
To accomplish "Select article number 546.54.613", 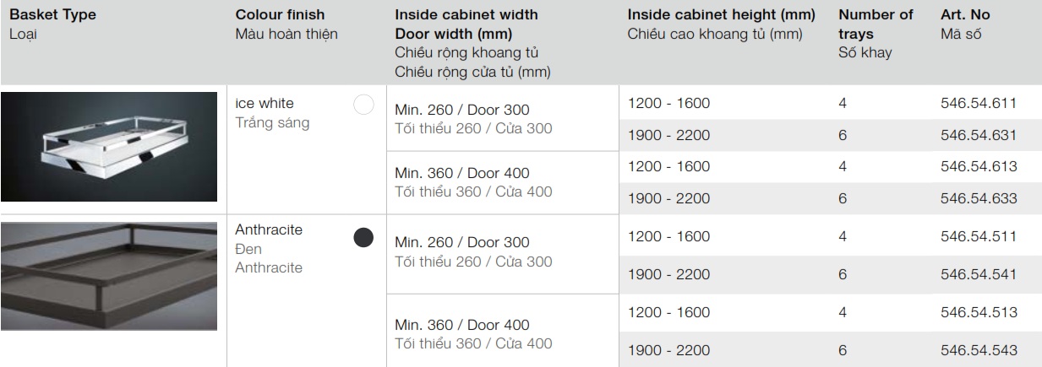I will coord(978,166).
